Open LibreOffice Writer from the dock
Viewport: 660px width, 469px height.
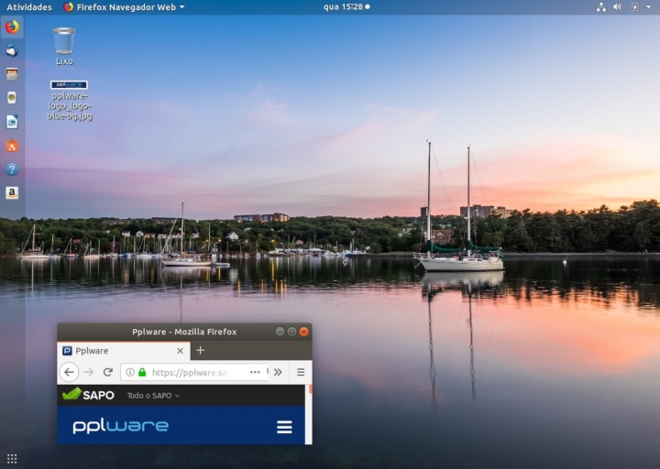[12, 121]
